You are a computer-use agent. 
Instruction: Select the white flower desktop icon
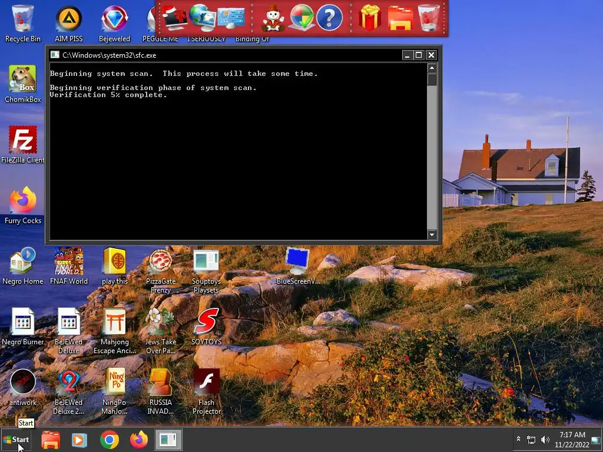point(160,331)
